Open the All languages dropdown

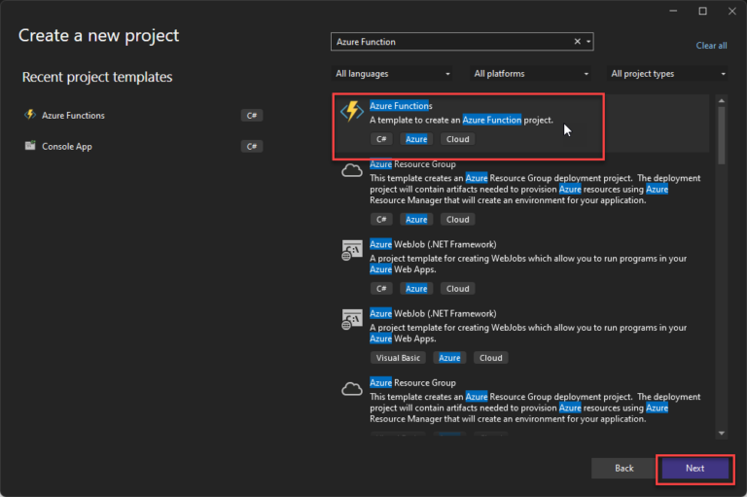coord(393,74)
